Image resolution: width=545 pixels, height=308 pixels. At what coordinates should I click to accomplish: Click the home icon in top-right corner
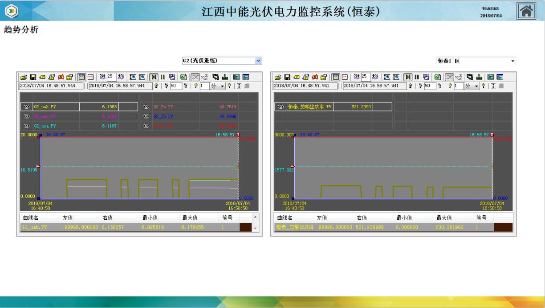[525, 11]
